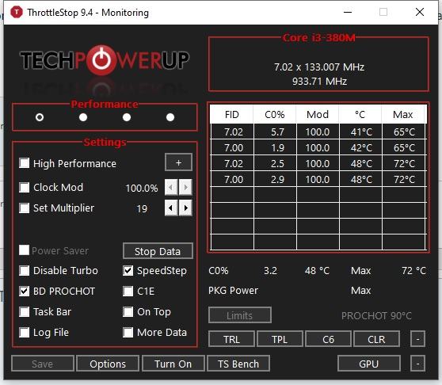Uncheck the BD PROCHOT checkbox
Viewport: 442px width, 385px height.
[25, 292]
